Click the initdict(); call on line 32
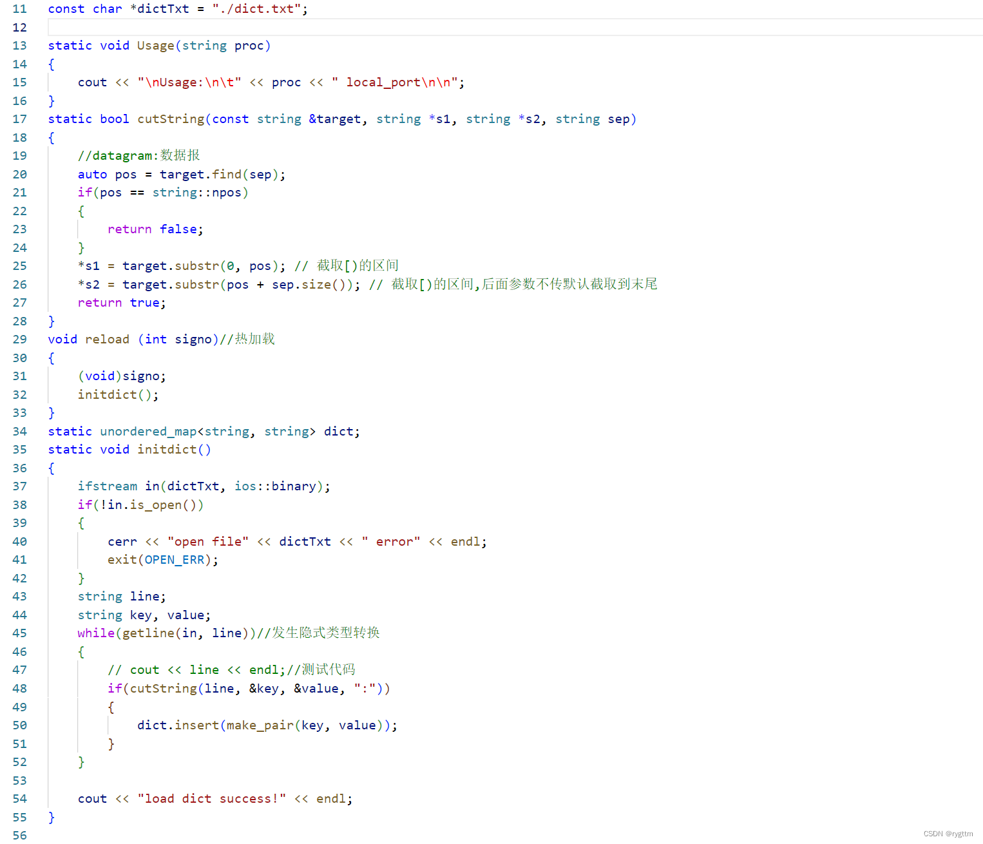The width and height of the screenshot is (983, 844). (x=118, y=395)
